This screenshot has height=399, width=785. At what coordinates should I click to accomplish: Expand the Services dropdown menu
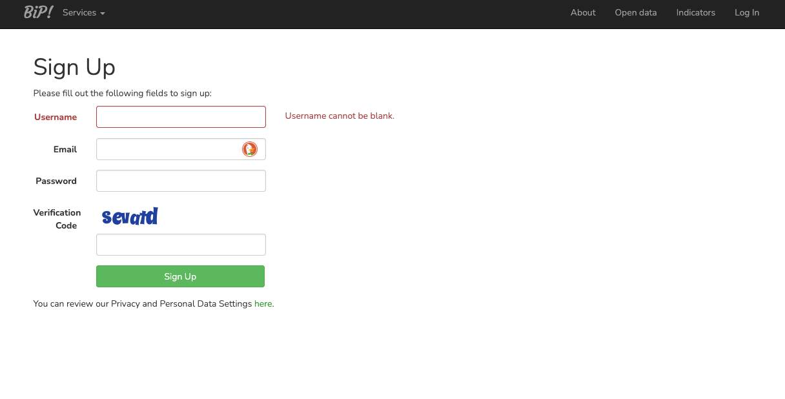click(x=83, y=13)
